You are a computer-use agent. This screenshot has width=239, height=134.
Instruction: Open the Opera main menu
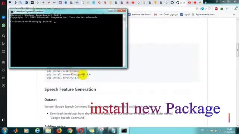click(3, 3)
